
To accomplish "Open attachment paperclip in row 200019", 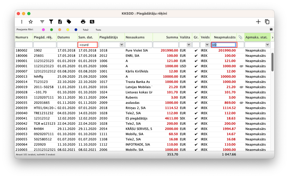I will [x=241, y=87].
